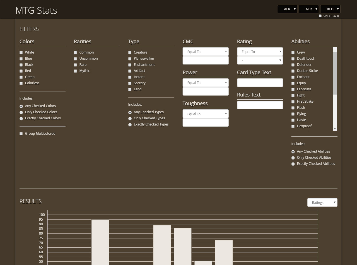Enable Group Multicolored checkbox

pyautogui.click(x=21, y=134)
